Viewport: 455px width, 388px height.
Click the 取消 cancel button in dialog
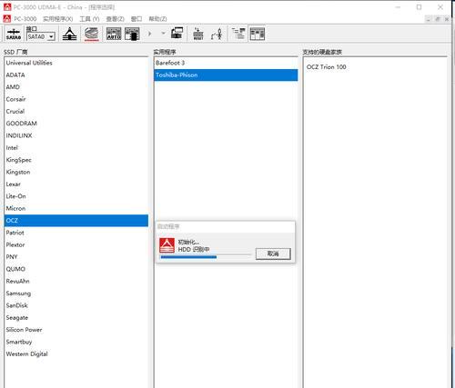[x=273, y=254]
